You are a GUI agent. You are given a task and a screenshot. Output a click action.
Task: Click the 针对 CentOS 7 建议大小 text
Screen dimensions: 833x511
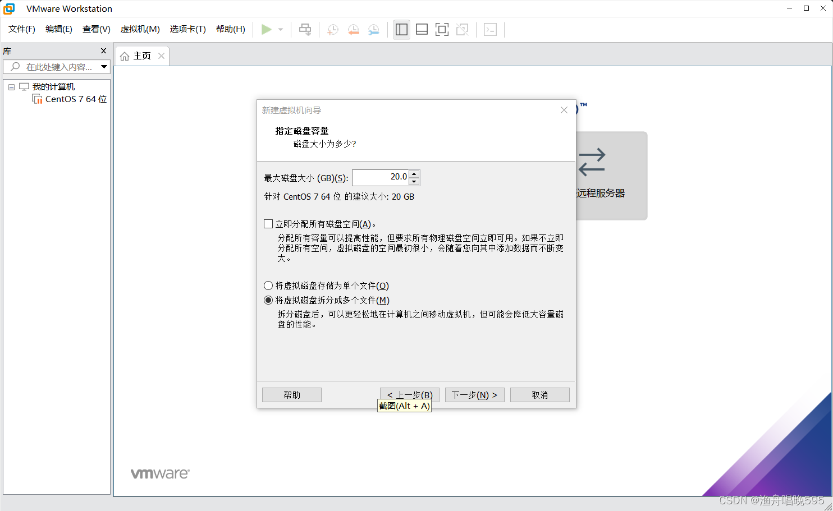point(339,196)
